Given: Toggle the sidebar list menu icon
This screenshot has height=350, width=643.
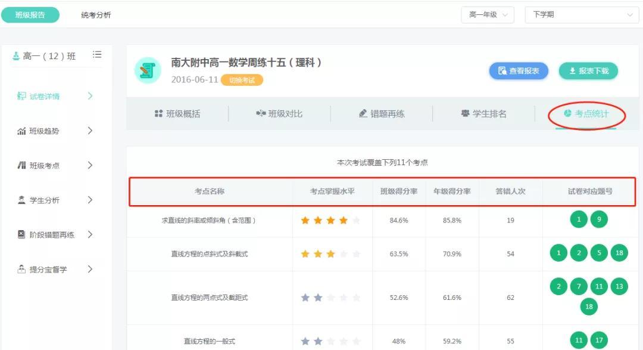Looking at the screenshot, I should [97, 55].
